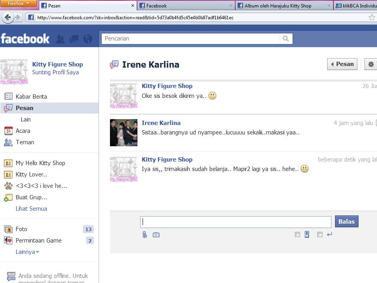Click the My Hello Kitty Shop group icon
The width and height of the screenshot is (377, 283).
point(8,163)
